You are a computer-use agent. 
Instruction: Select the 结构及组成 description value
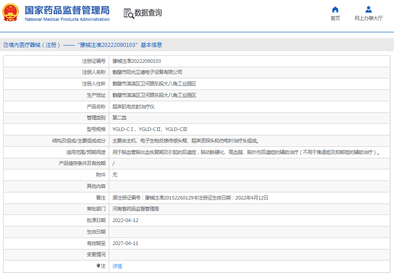pos(186,141)
